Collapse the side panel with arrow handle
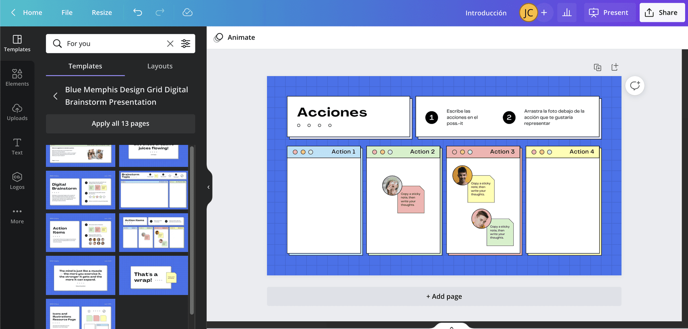688x329 pixels. [208, 187]
